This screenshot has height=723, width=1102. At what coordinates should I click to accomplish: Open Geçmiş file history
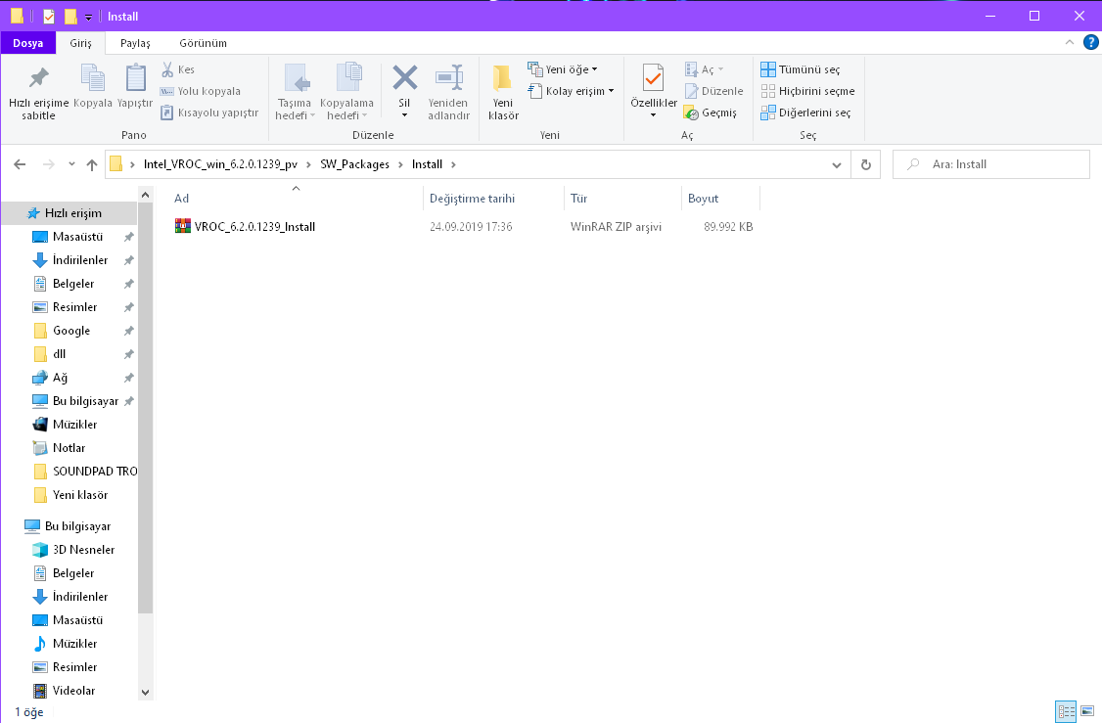(x=711, y=113)
